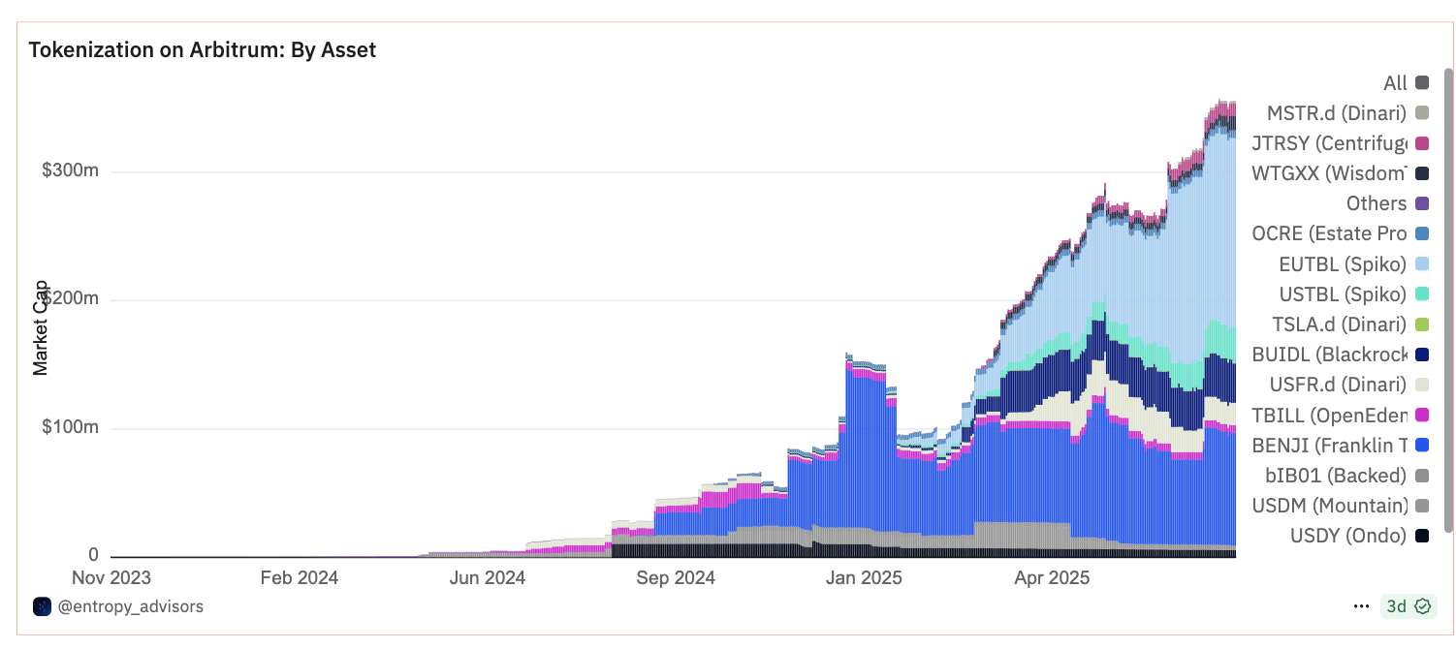Screen dimensions: 1456x649
Task: Select the EUTBL (Spiko) legend entry
Action: [x=1354, y=263]
